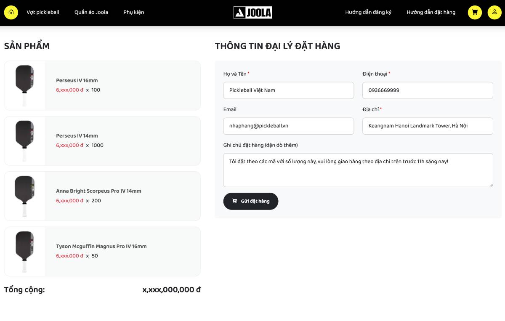505x321 pixels.
Task: Select the Anna Bright Scorpeus paddle thumbnail
Action: point(24,196)
